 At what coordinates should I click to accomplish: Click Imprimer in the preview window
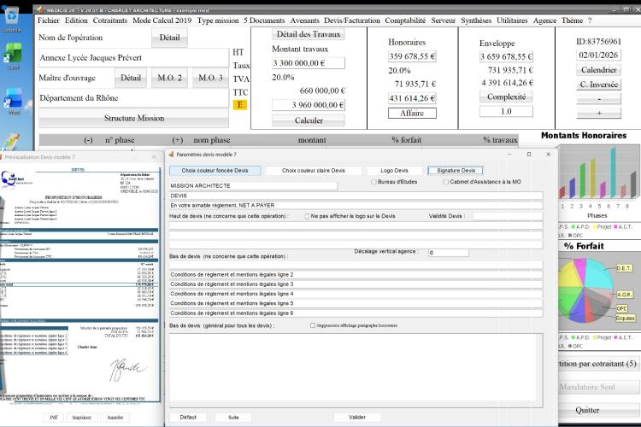(82, 418)
